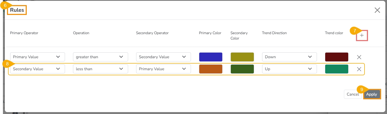This screenshot has width=387, height=114.
Task: Close the Rules dialog with the X
Action: [377, 10]
